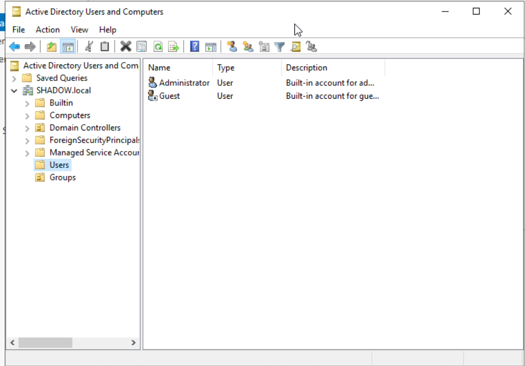Screen dimensions: 525x366
Task: Create a new group with toolbar icon
Action: pos(248,47)
